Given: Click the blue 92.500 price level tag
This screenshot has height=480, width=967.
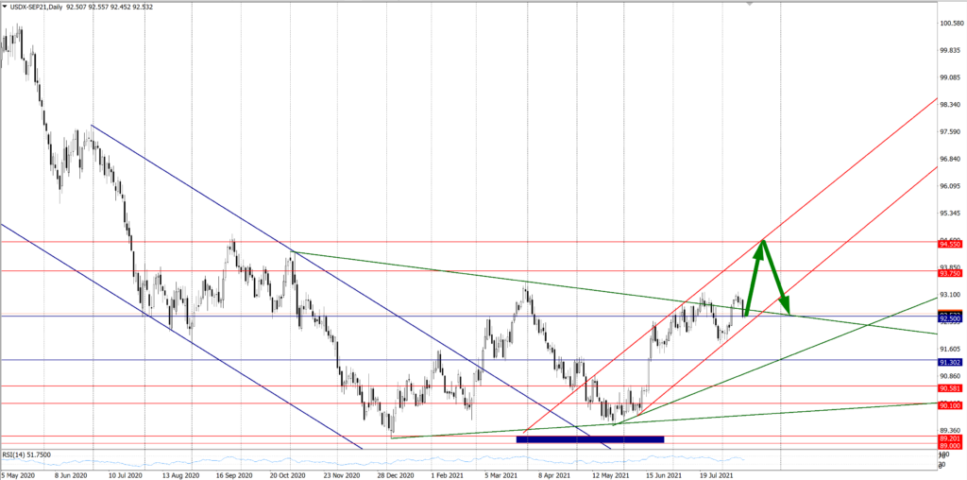Looking at the screenshot, I should coord(949,319).
